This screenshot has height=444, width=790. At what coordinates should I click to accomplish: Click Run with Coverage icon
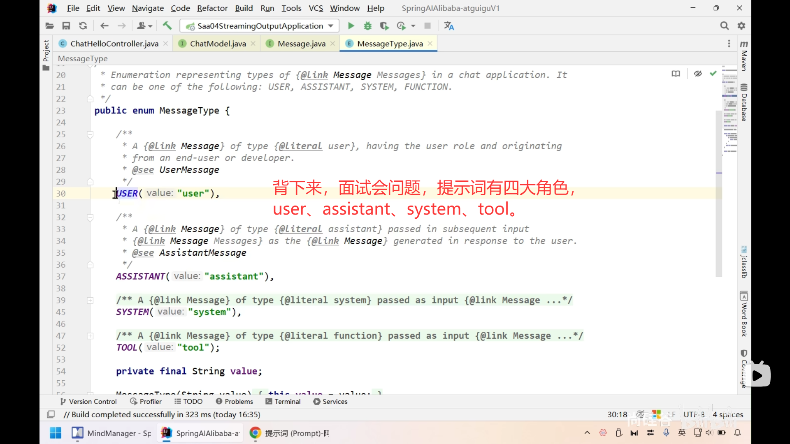(384, 26)
